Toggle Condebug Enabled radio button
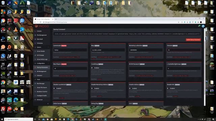 point(92,68)
